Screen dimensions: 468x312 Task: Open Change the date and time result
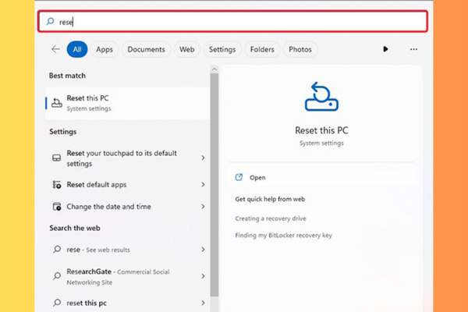pos(127,207)
